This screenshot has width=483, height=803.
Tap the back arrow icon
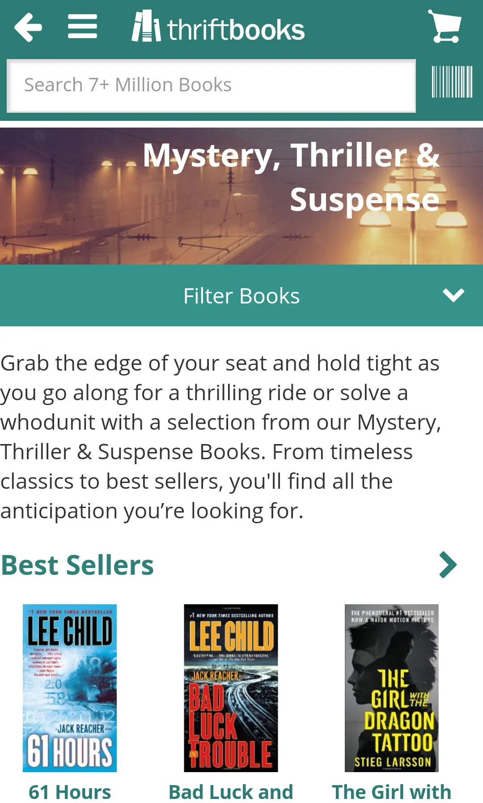(x=28, y=27)
